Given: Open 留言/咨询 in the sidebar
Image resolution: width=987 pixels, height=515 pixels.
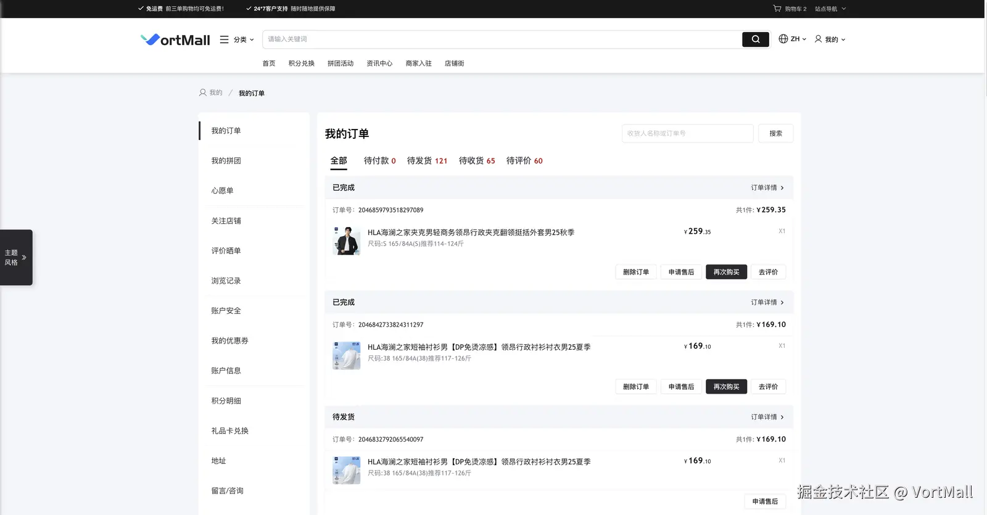Looking at the screenshot, I should click(228, 491).
